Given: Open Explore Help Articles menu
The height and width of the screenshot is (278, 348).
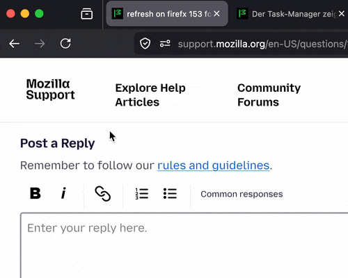Looking at the screenshot, I should (150, 95).
